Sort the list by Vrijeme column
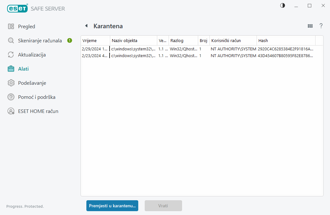 coord(95,40)
